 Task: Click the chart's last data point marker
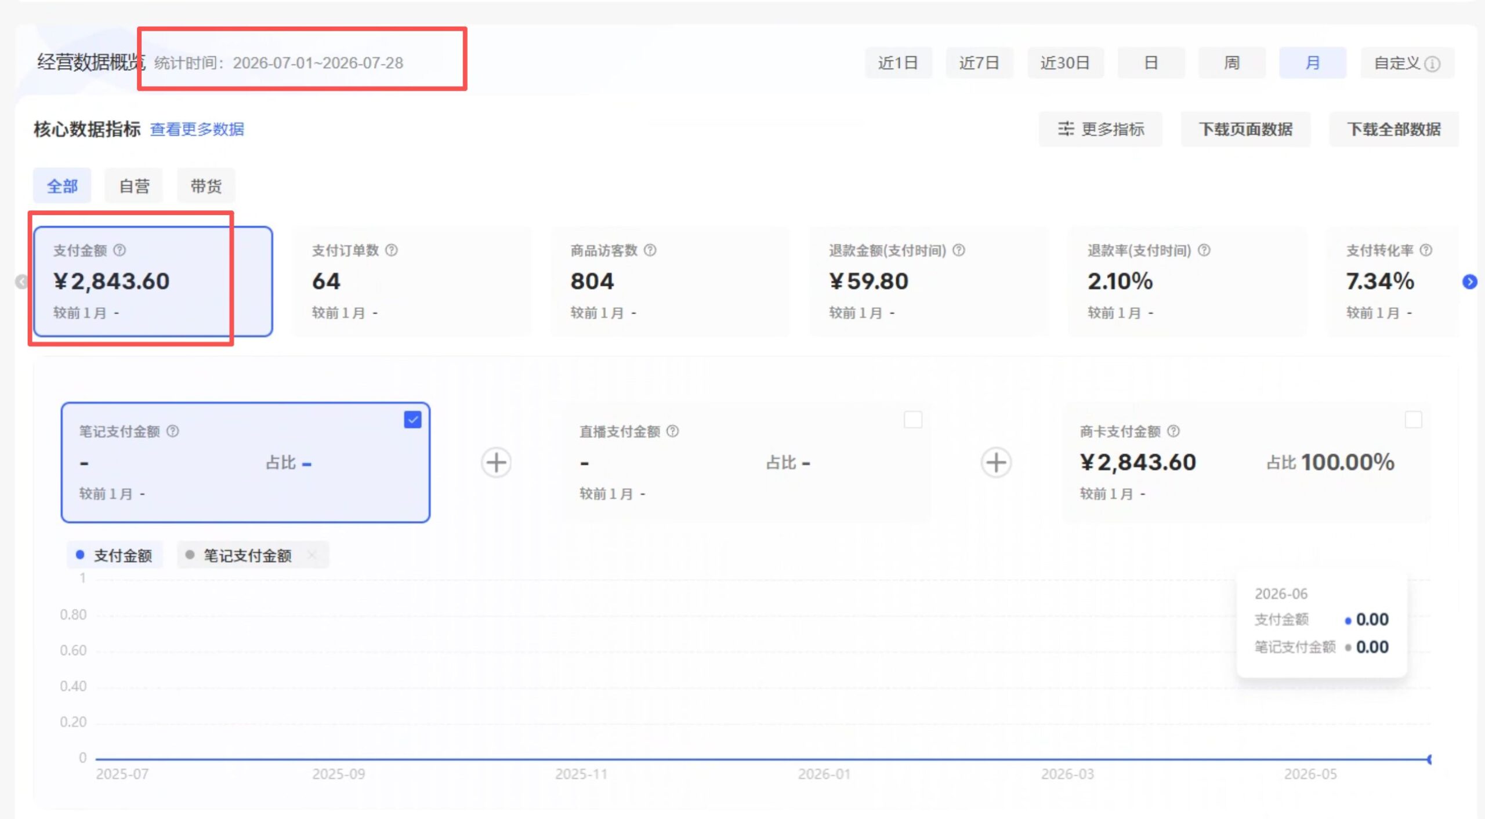1429,759
